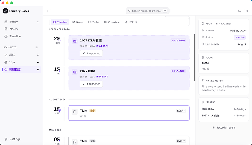
Task: Mark 2027 ICLR 截稿 as It happened
Action: (x=91, y=53)
